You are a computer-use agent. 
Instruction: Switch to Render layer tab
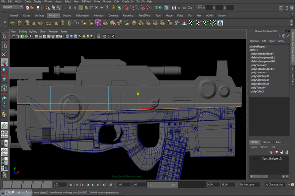click(266, 142)
